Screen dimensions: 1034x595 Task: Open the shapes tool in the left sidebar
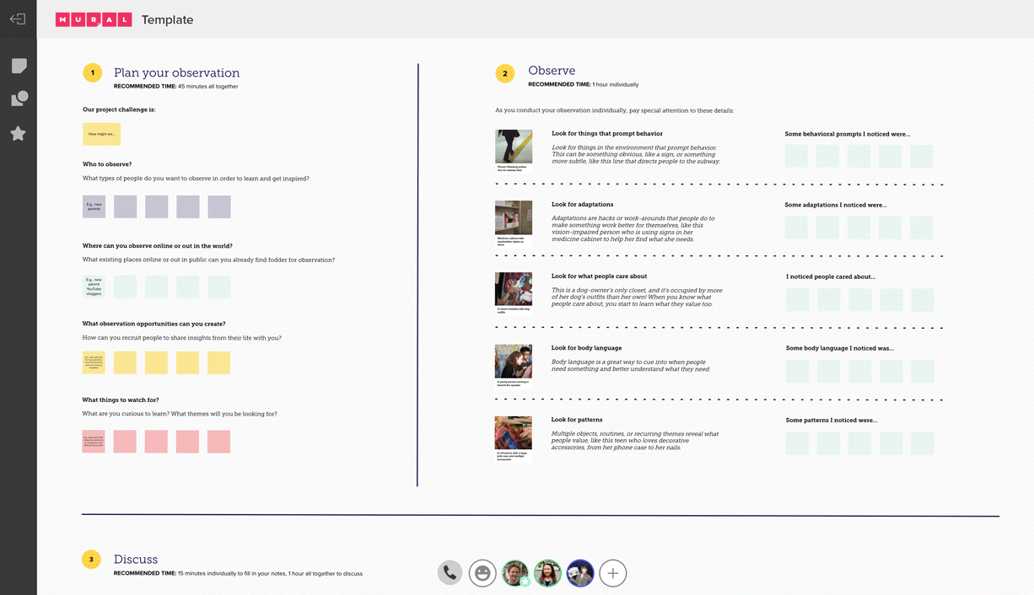tap(18, 99)
